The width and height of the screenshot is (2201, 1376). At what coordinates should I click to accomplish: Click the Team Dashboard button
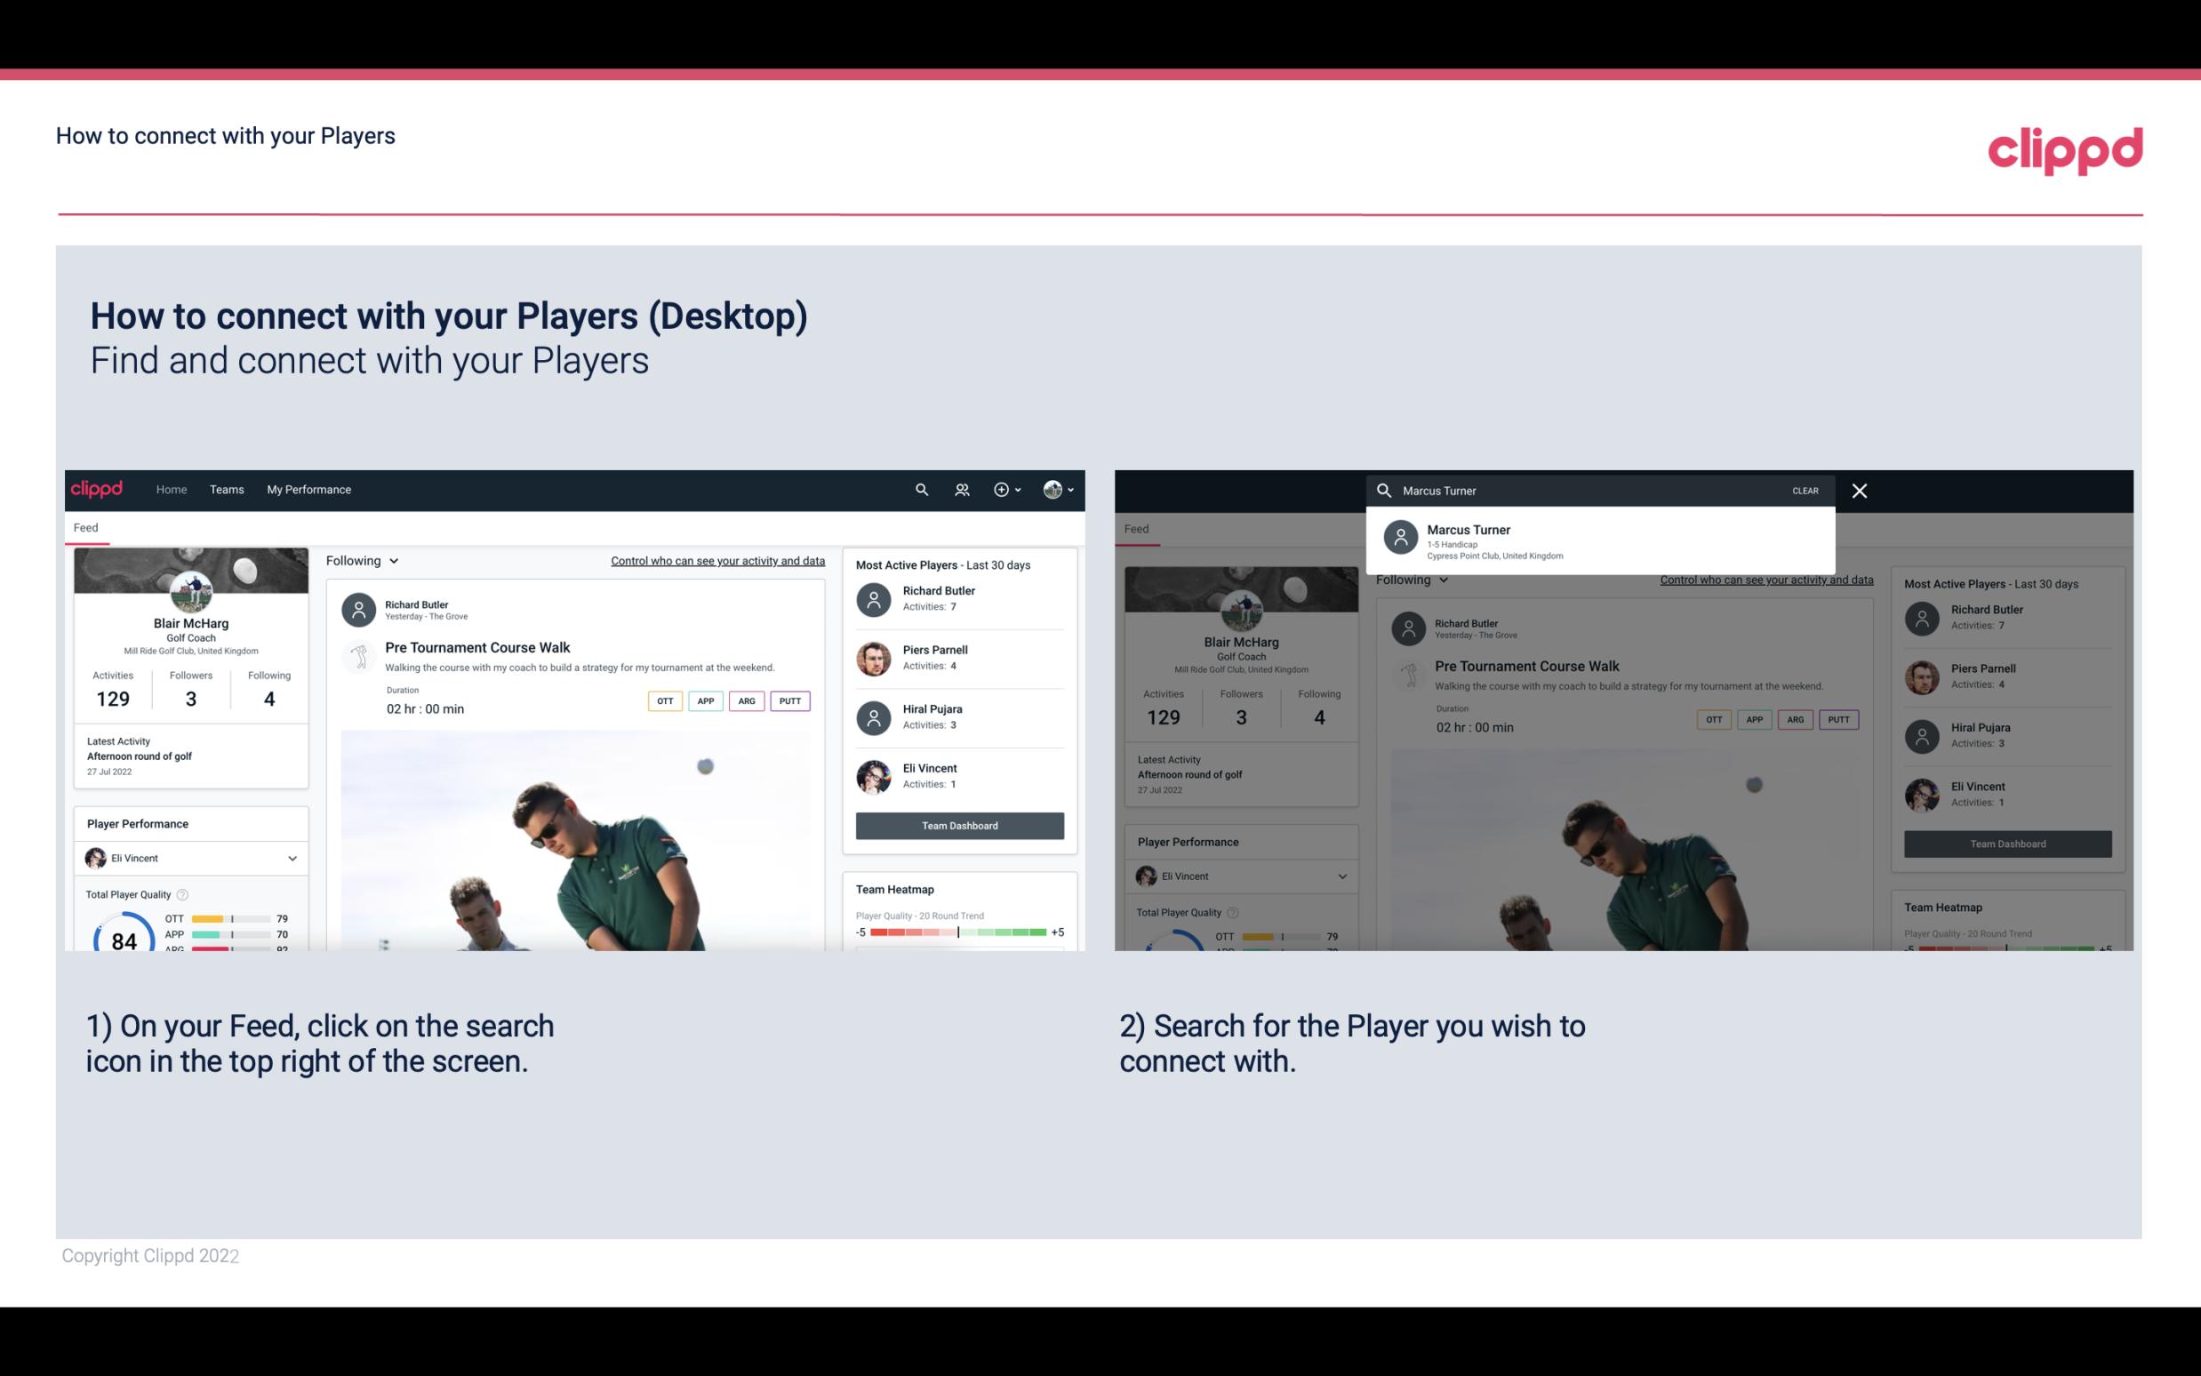tap(958, 824)
